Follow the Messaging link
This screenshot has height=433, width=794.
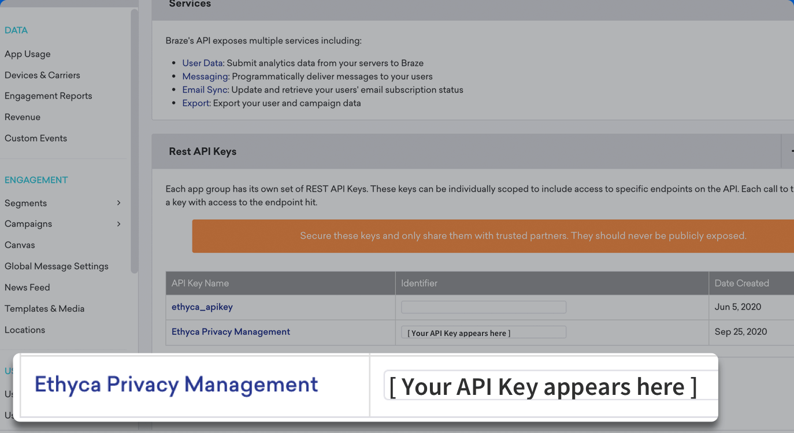tap(205, 76)
